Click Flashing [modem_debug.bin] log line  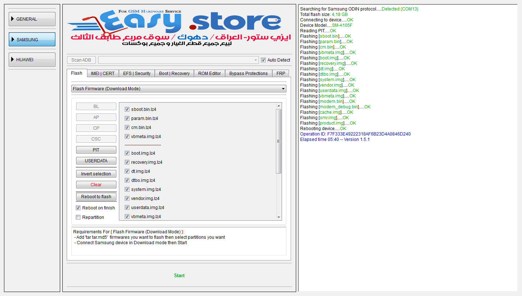click(x=335, y=107)
